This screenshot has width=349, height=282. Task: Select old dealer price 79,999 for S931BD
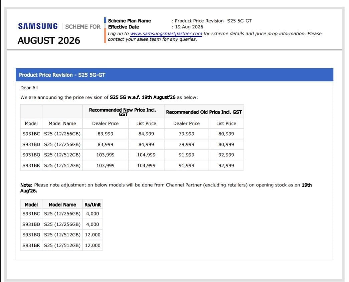[x=186, y=145]
